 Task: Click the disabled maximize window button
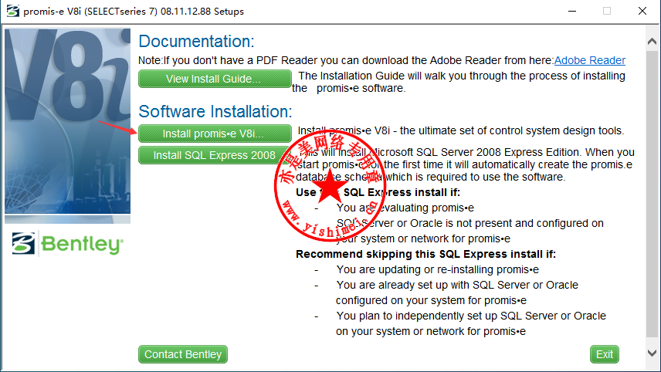607,11
